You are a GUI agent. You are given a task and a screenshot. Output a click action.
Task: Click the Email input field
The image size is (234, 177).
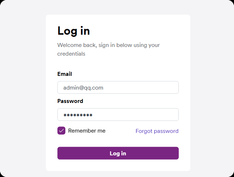(118, 87)
